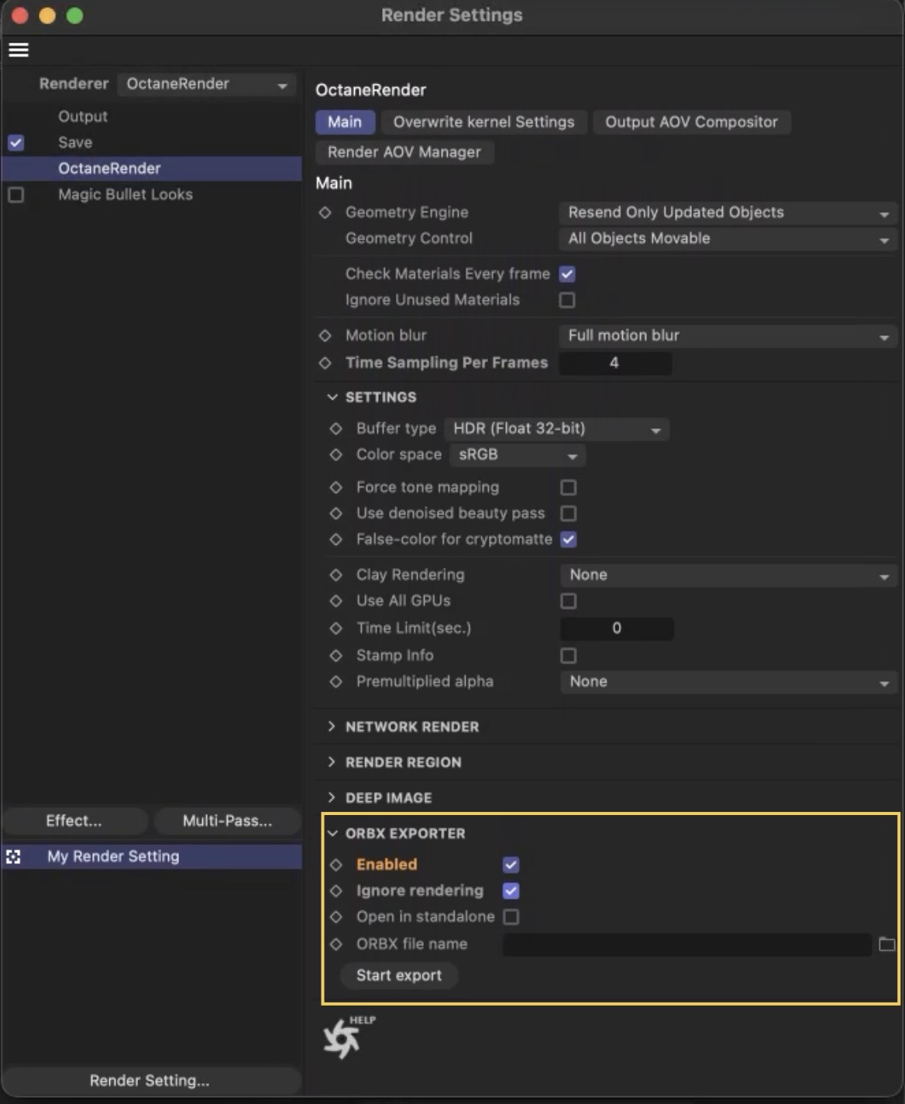Switch to Overwrite kernel Settings tab
This screenshot has width=905, height=1104.
point(483,122)
